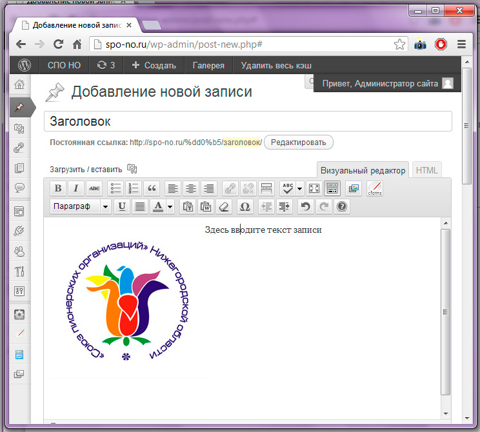Screen dimensions: 480x432
Task: Open Pages sidebar icon
Action: point(19,168)
